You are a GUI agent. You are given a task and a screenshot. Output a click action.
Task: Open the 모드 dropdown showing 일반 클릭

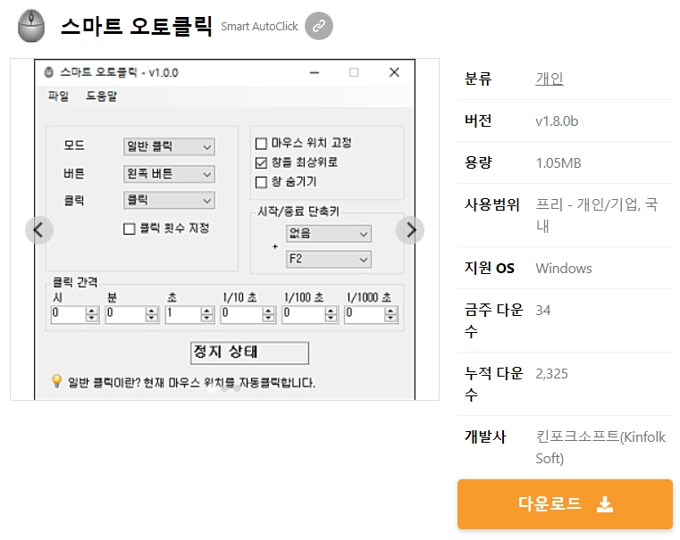coord(169,146)
